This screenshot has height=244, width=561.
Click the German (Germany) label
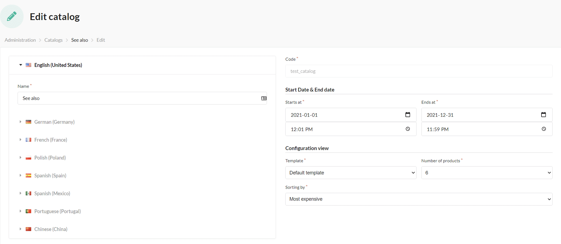click(x=55, y=122)
